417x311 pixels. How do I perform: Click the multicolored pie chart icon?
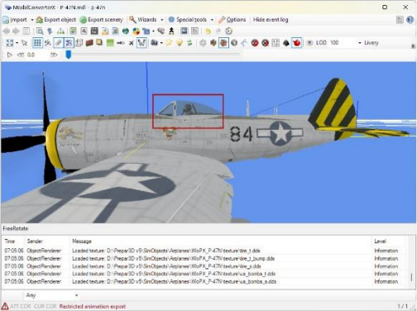[x=137, y=31]
